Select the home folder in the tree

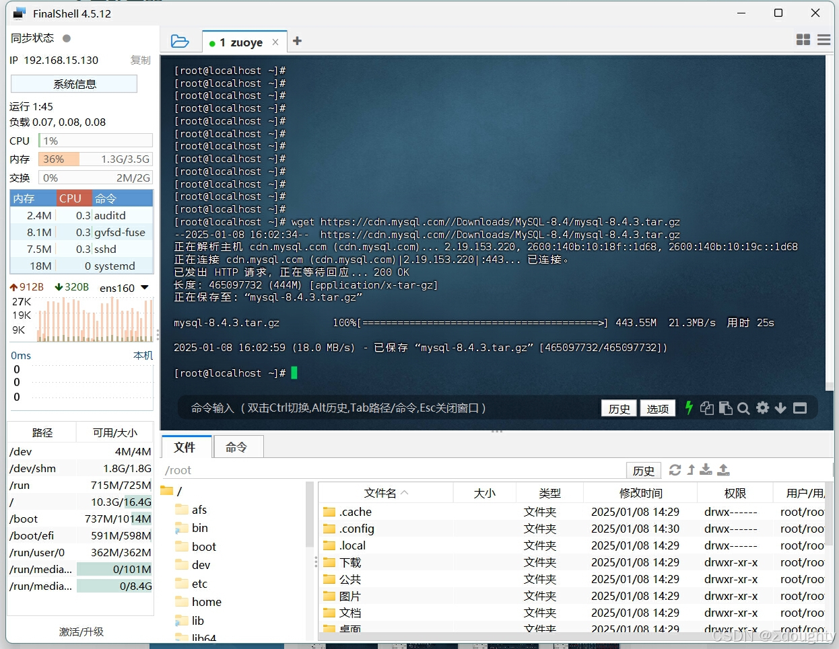pos(199,602)
